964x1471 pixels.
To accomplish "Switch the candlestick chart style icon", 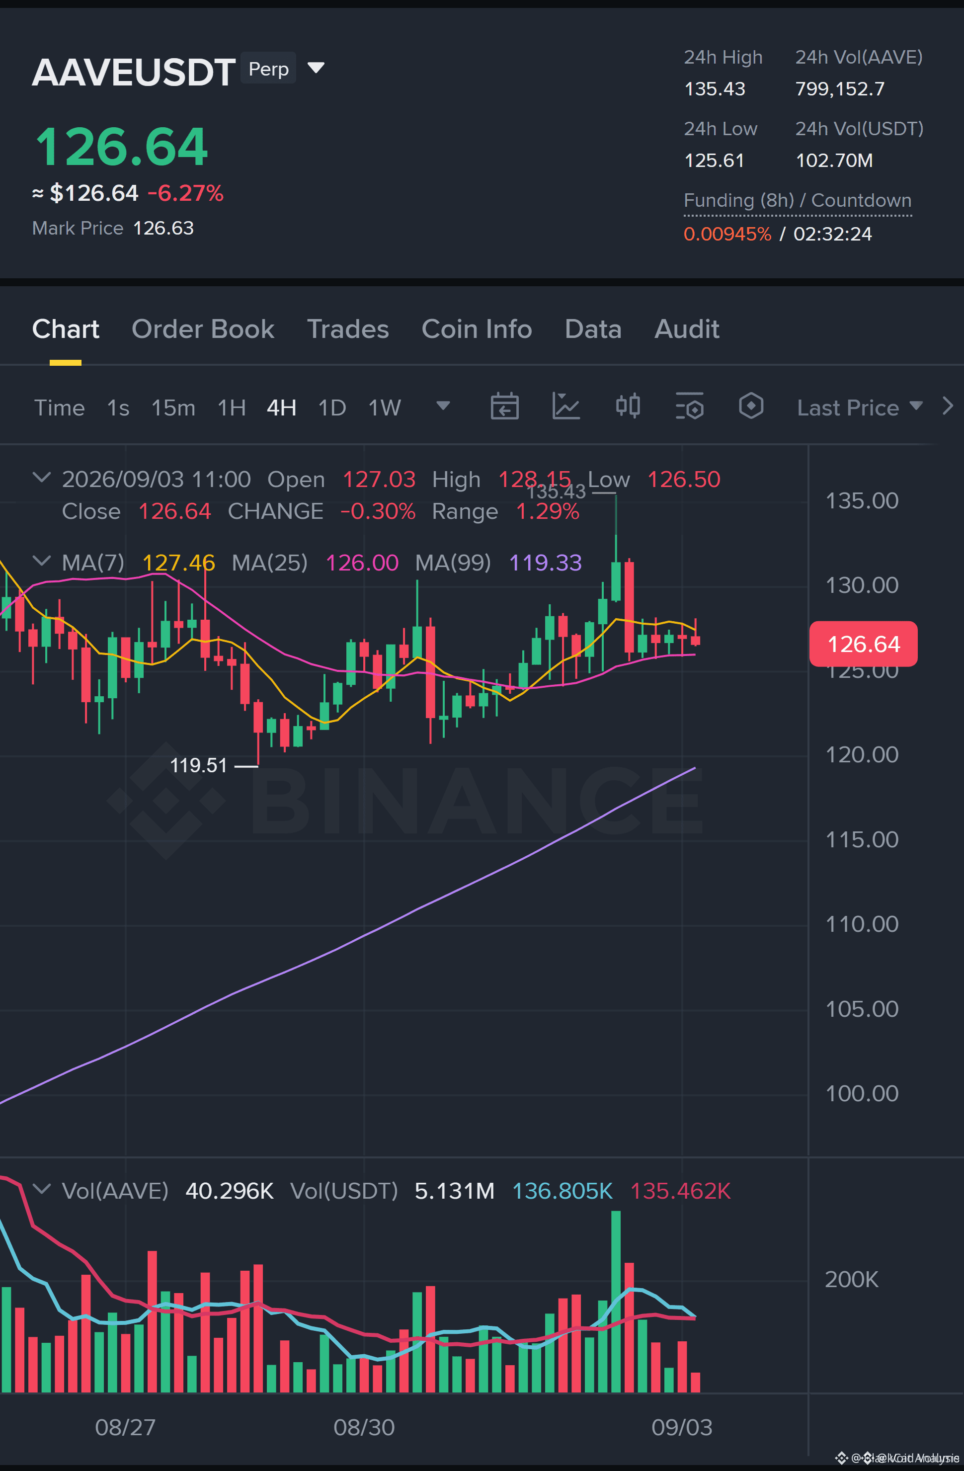I will tap(628, 406).
